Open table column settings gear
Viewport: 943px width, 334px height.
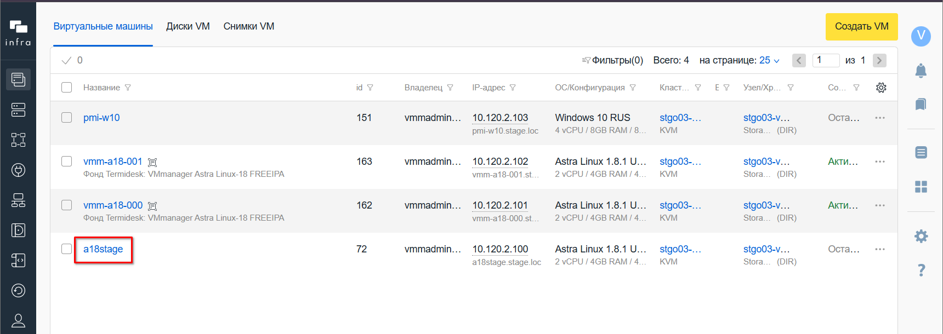tap(881, 88)
